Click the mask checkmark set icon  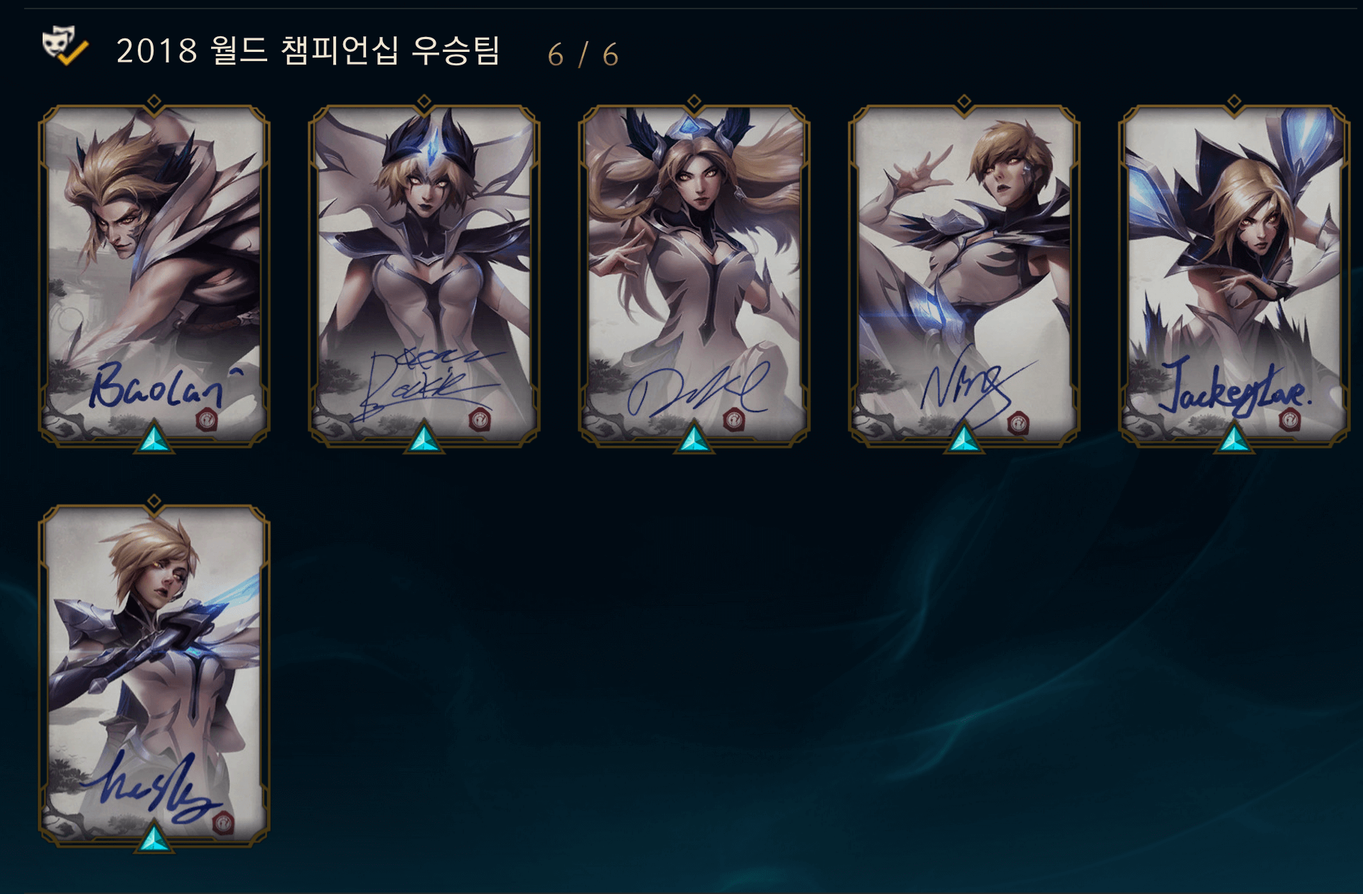click(65, 46)
